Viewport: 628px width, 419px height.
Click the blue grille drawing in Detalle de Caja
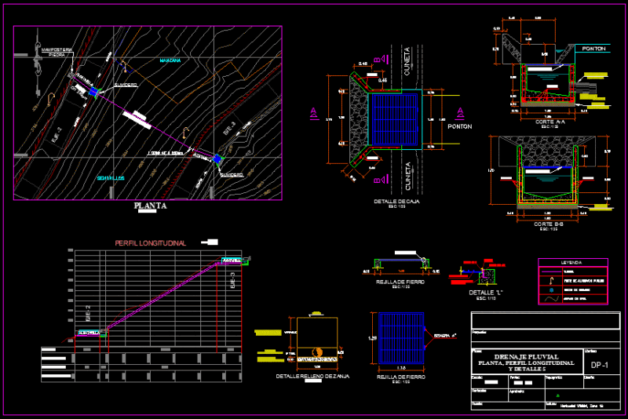[395, 119]
